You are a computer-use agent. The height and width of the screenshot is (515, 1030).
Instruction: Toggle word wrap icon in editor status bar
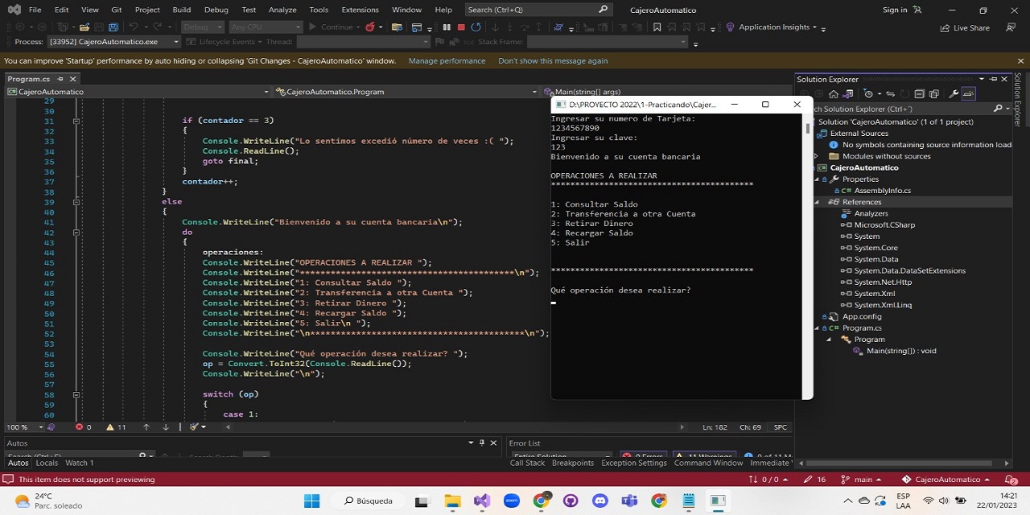(179, 427)
